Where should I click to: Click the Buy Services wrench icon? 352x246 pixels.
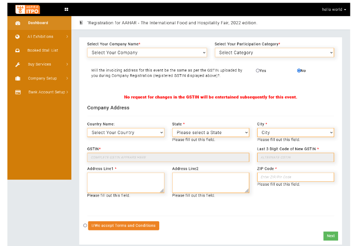click(x=17, y=65)
